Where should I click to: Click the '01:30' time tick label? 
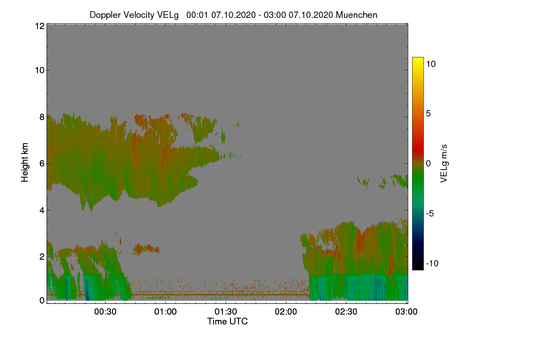tap(226, 312)
